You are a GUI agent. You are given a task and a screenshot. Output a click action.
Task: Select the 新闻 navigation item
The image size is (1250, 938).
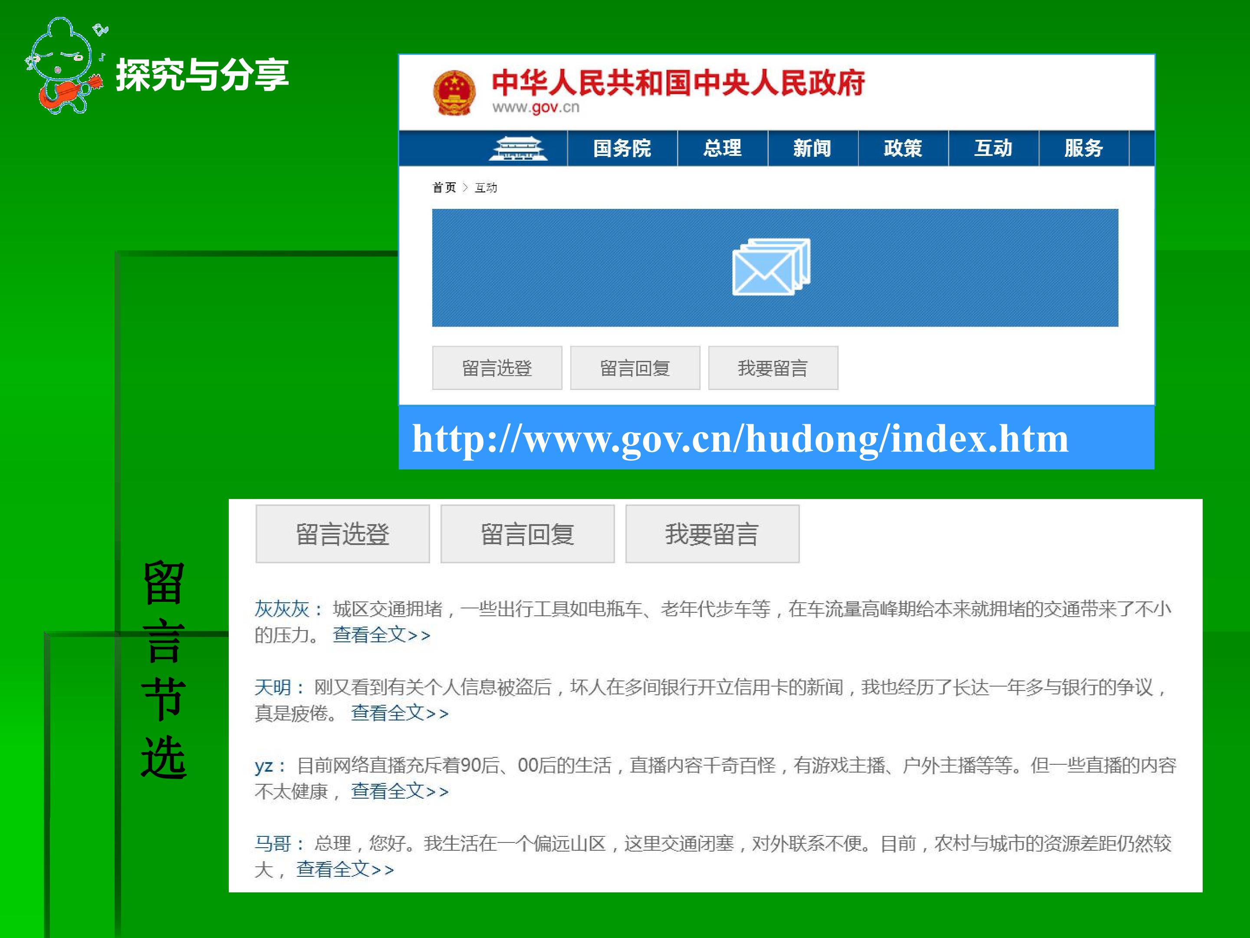click(x=812, y=148)
